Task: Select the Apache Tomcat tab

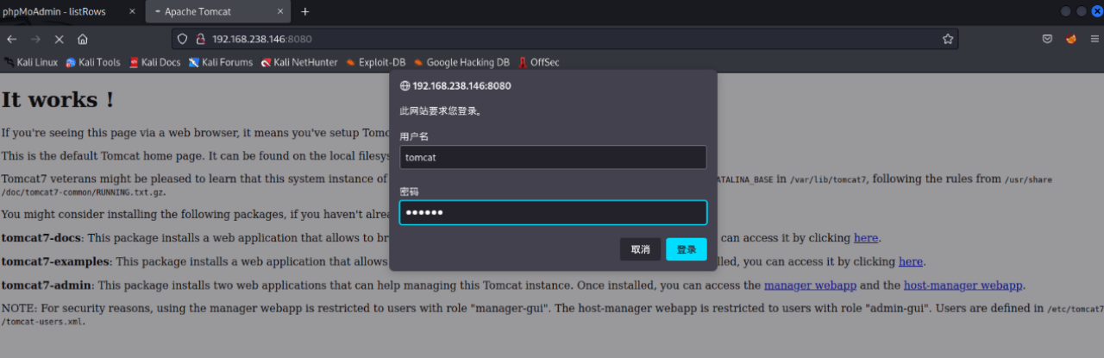Action: pyautogui.click(x=219, y=12)
